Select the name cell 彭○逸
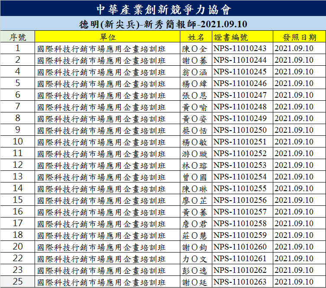Screen dimensions: 326x288 pos(195,270)
